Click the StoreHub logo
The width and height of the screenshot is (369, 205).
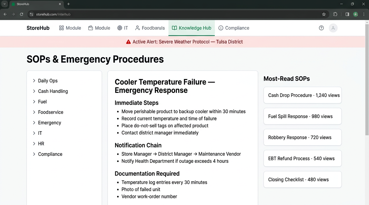(38, 28)
